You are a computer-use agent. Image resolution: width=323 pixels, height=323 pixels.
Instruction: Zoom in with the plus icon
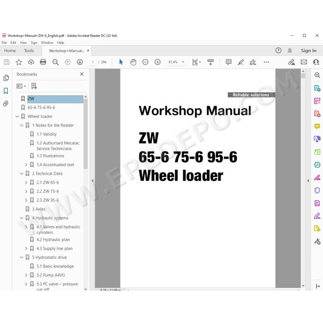pyautogui.click(x=158, y=62)
